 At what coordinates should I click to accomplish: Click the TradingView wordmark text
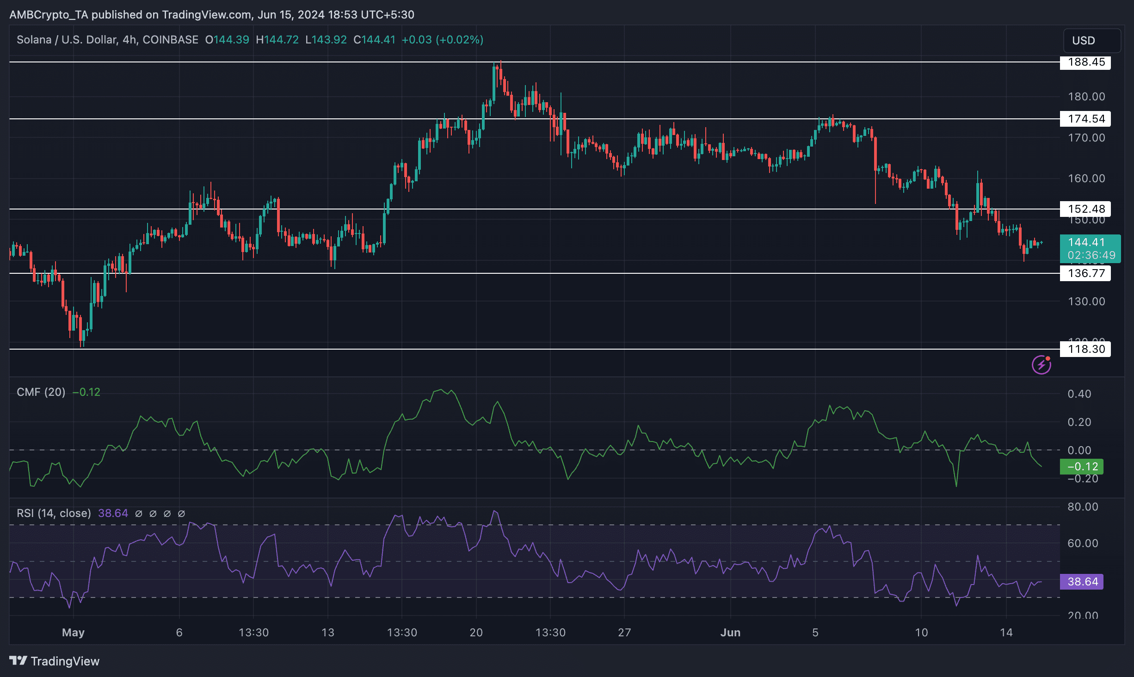coord(65,661)
